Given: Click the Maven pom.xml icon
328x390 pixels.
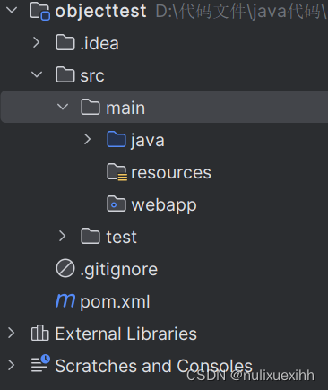Looking at the screenshot, I should [65, 300].
